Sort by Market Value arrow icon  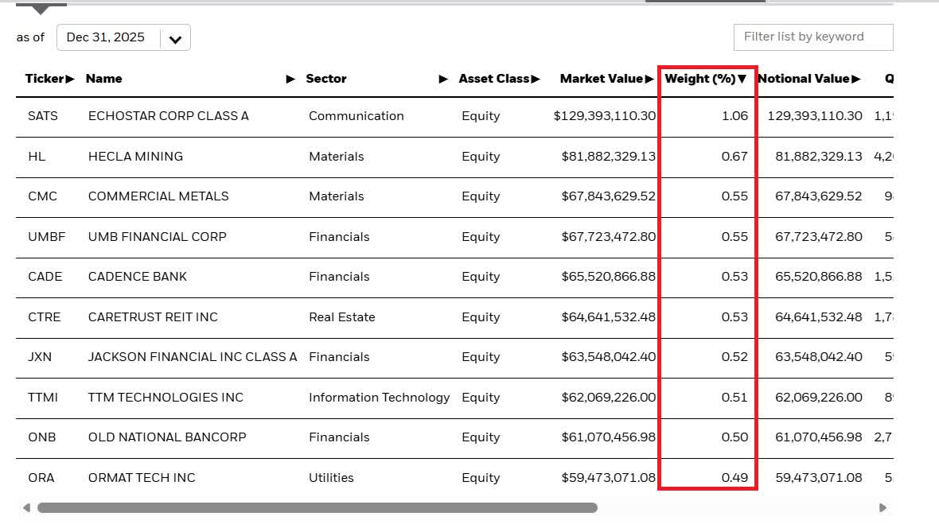[648, 79]
